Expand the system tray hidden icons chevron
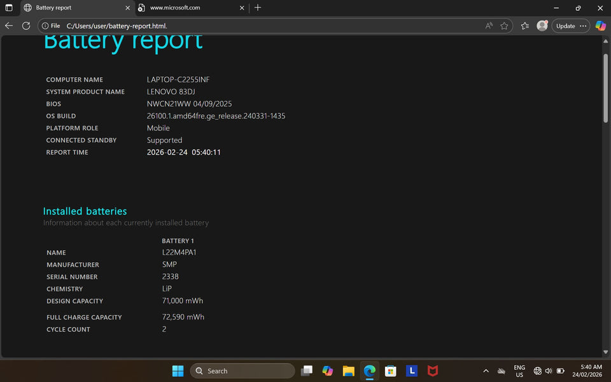The image size is (611, 382). pyautogui.click(x=486, y=371)
